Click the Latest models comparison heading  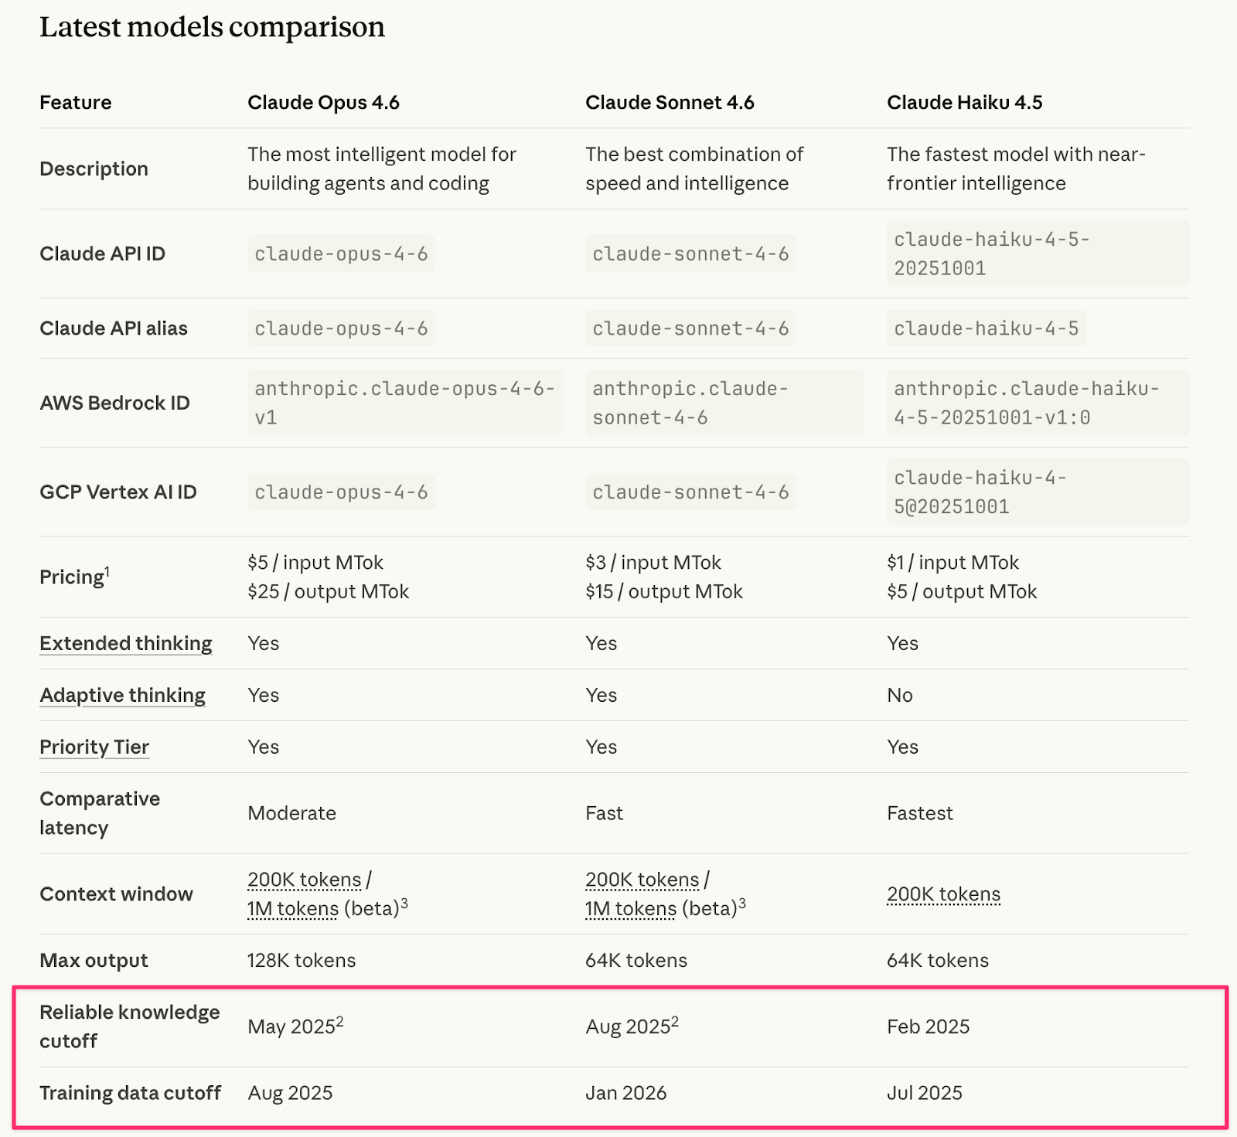[x=212, y=27]
